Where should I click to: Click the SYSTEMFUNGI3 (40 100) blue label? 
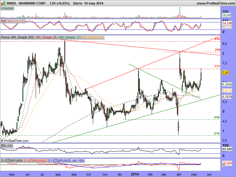66,160
